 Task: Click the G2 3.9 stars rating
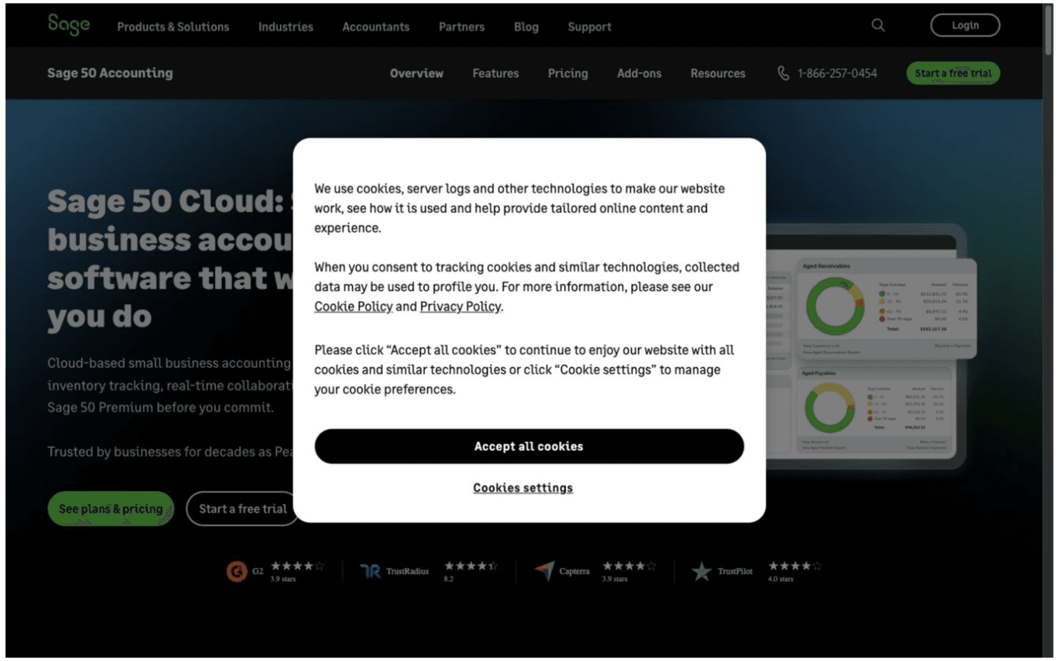click(x=297, y=571)
